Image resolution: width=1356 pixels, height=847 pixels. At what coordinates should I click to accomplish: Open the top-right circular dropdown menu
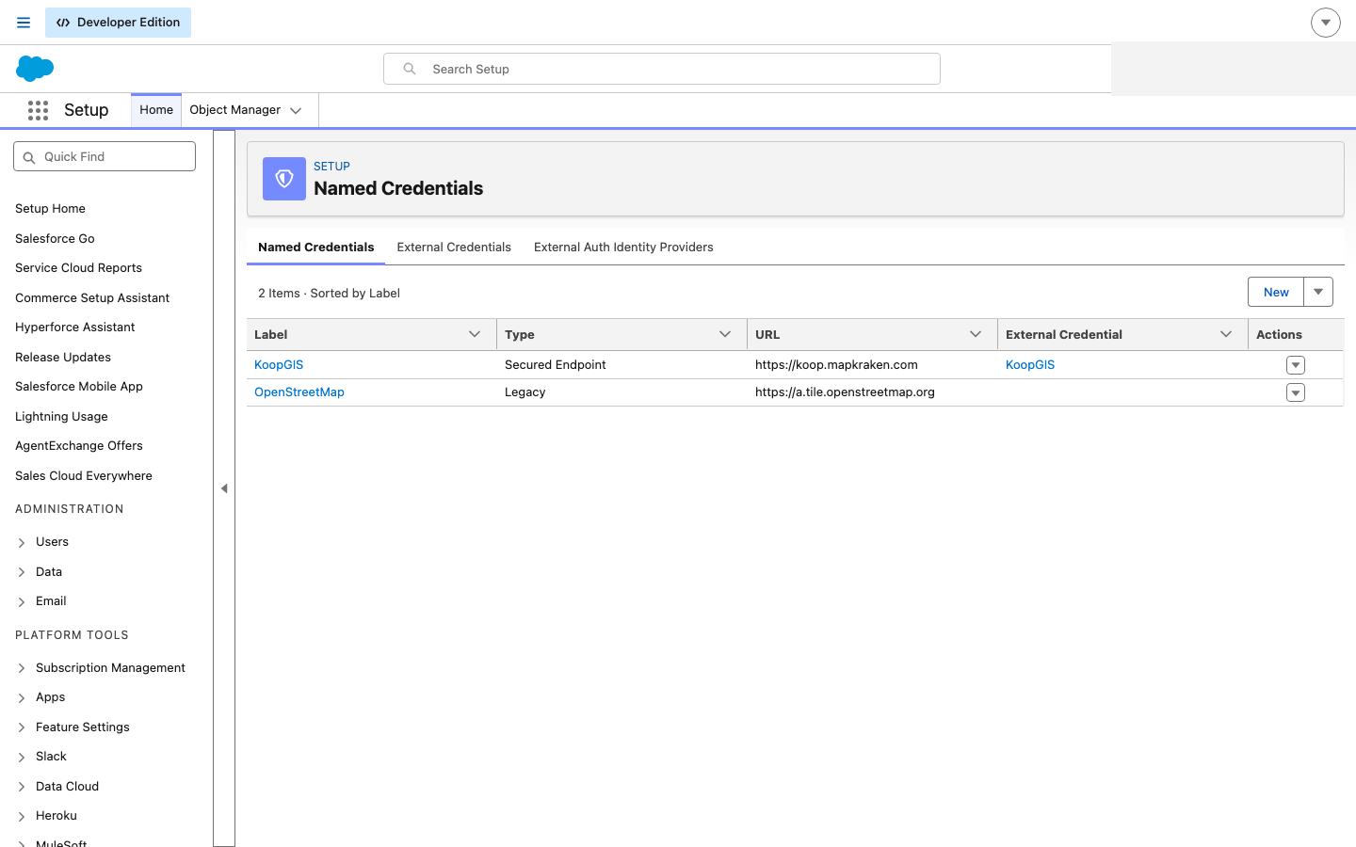point(1326,23)
